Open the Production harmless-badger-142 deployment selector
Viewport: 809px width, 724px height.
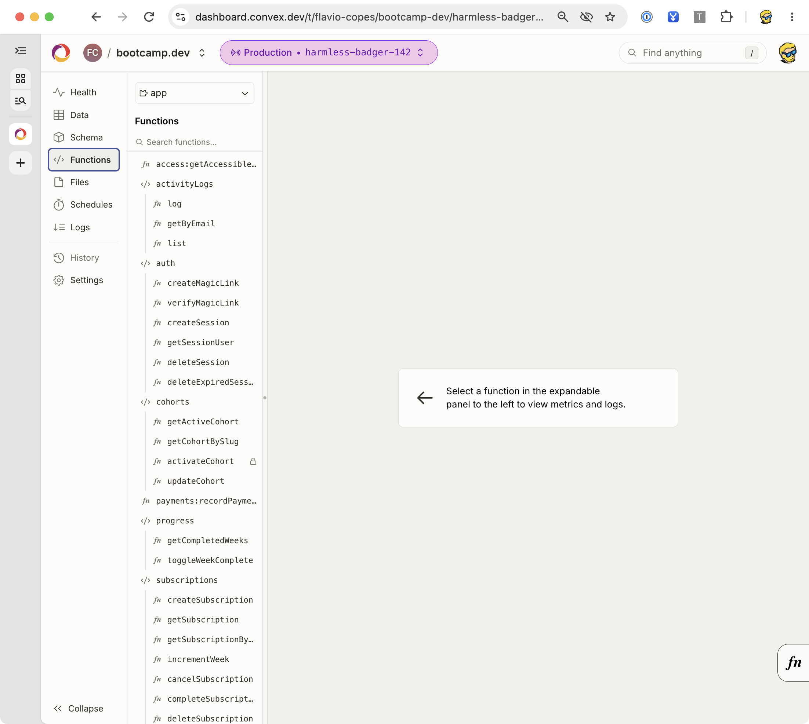pos(329,52)
